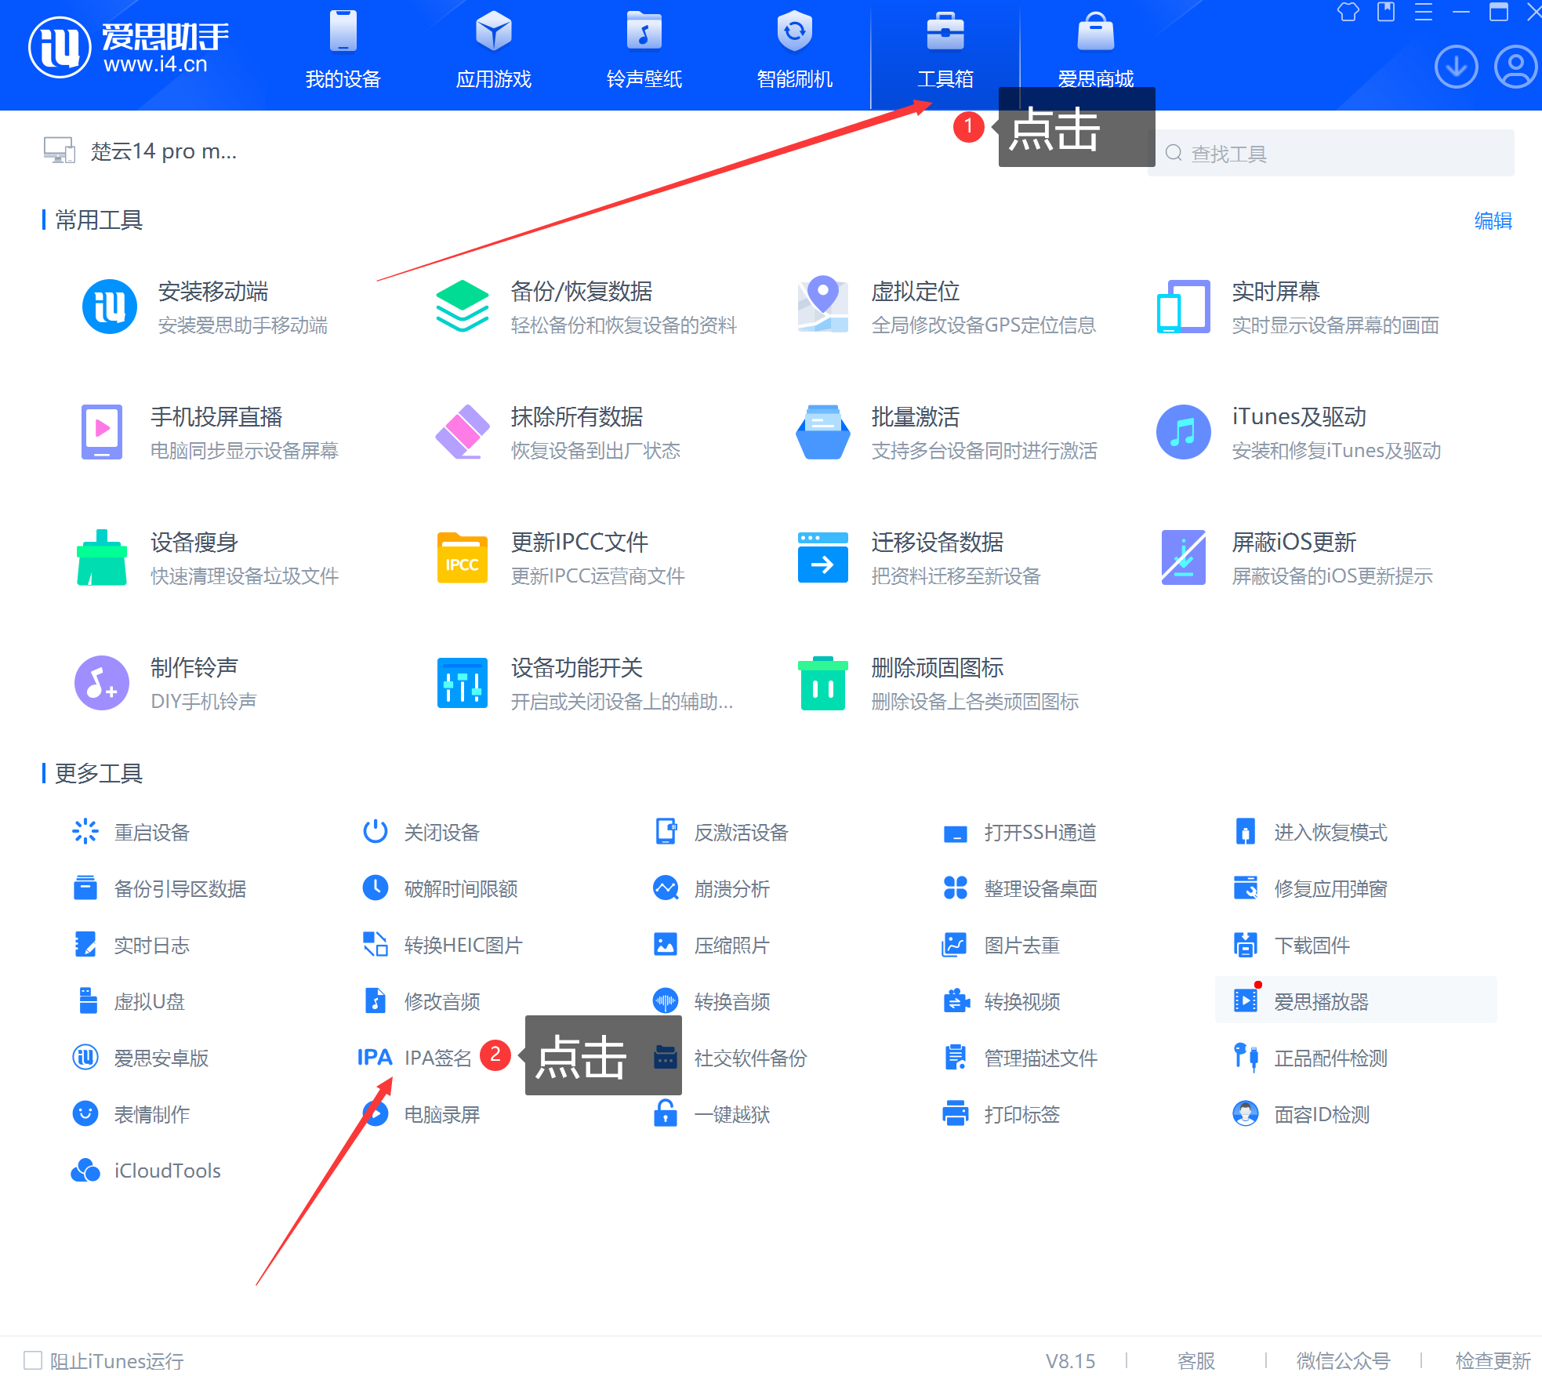Click the Device Slimming (设备瘦身) broom icon
The image size is (1542, 1376).
[102, 557]
